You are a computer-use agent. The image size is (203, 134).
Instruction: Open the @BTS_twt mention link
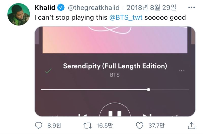click(x=126, y=18)
